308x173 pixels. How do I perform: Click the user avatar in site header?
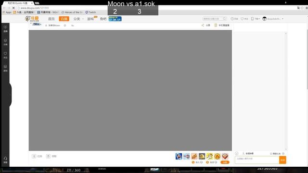click(264, 19)
